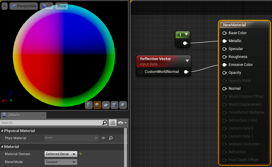Switch preview to cube primitive
Screen dimensions: 272x167
(114, 105)
